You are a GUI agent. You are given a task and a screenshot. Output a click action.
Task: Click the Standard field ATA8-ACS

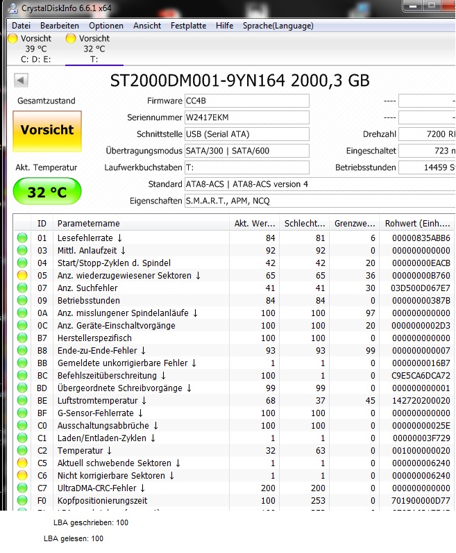(320, 184)
